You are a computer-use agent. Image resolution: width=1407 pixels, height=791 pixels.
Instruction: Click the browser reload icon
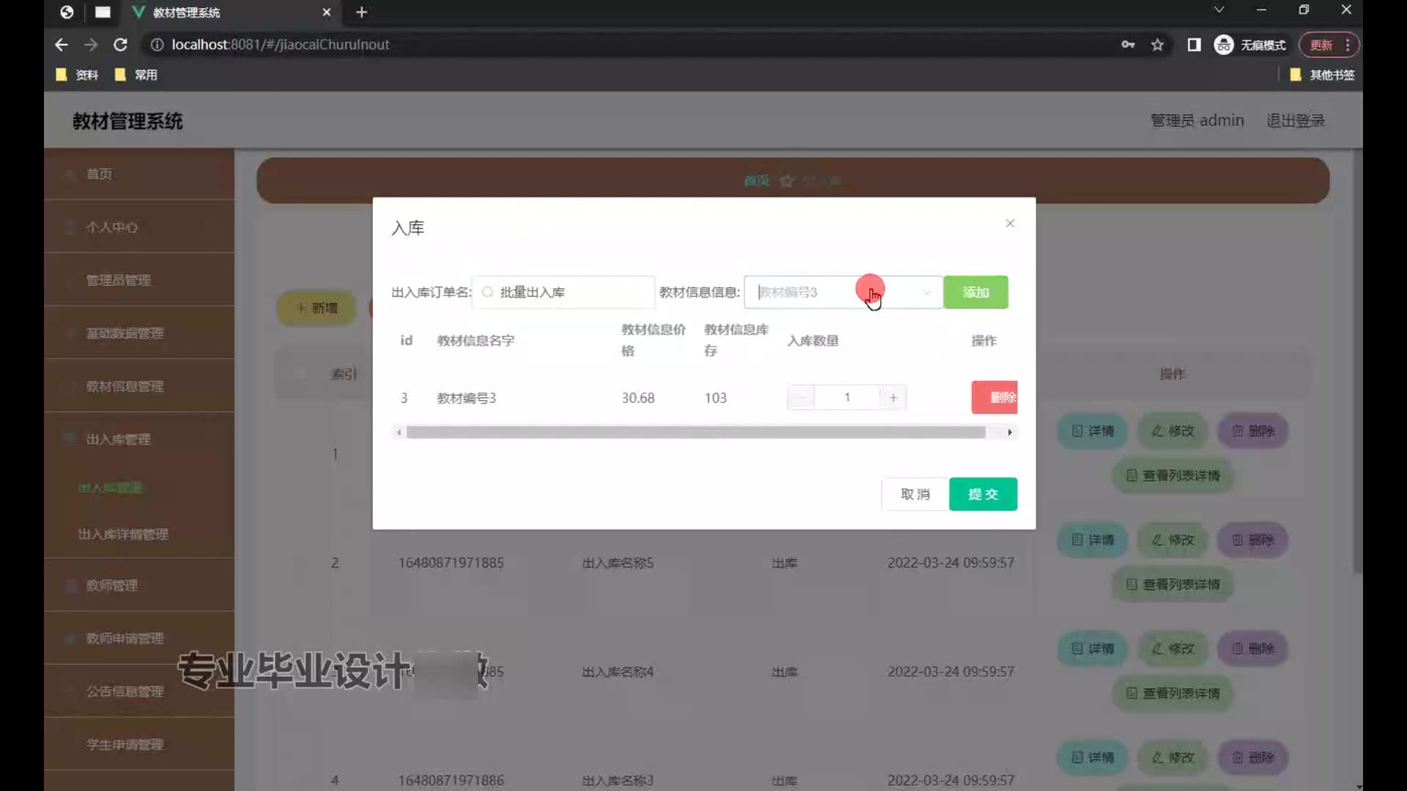point(120,45)
